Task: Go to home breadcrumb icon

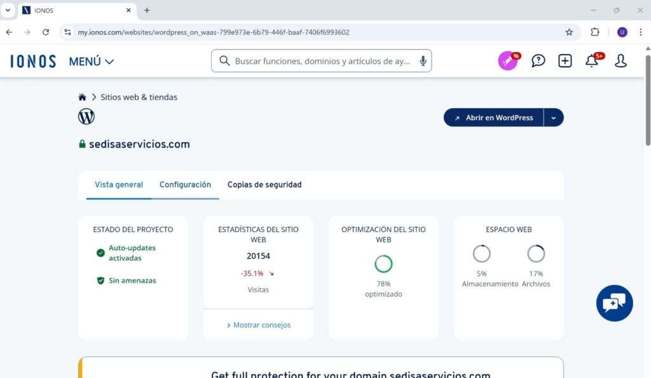Action: click(x=82, y=97)
